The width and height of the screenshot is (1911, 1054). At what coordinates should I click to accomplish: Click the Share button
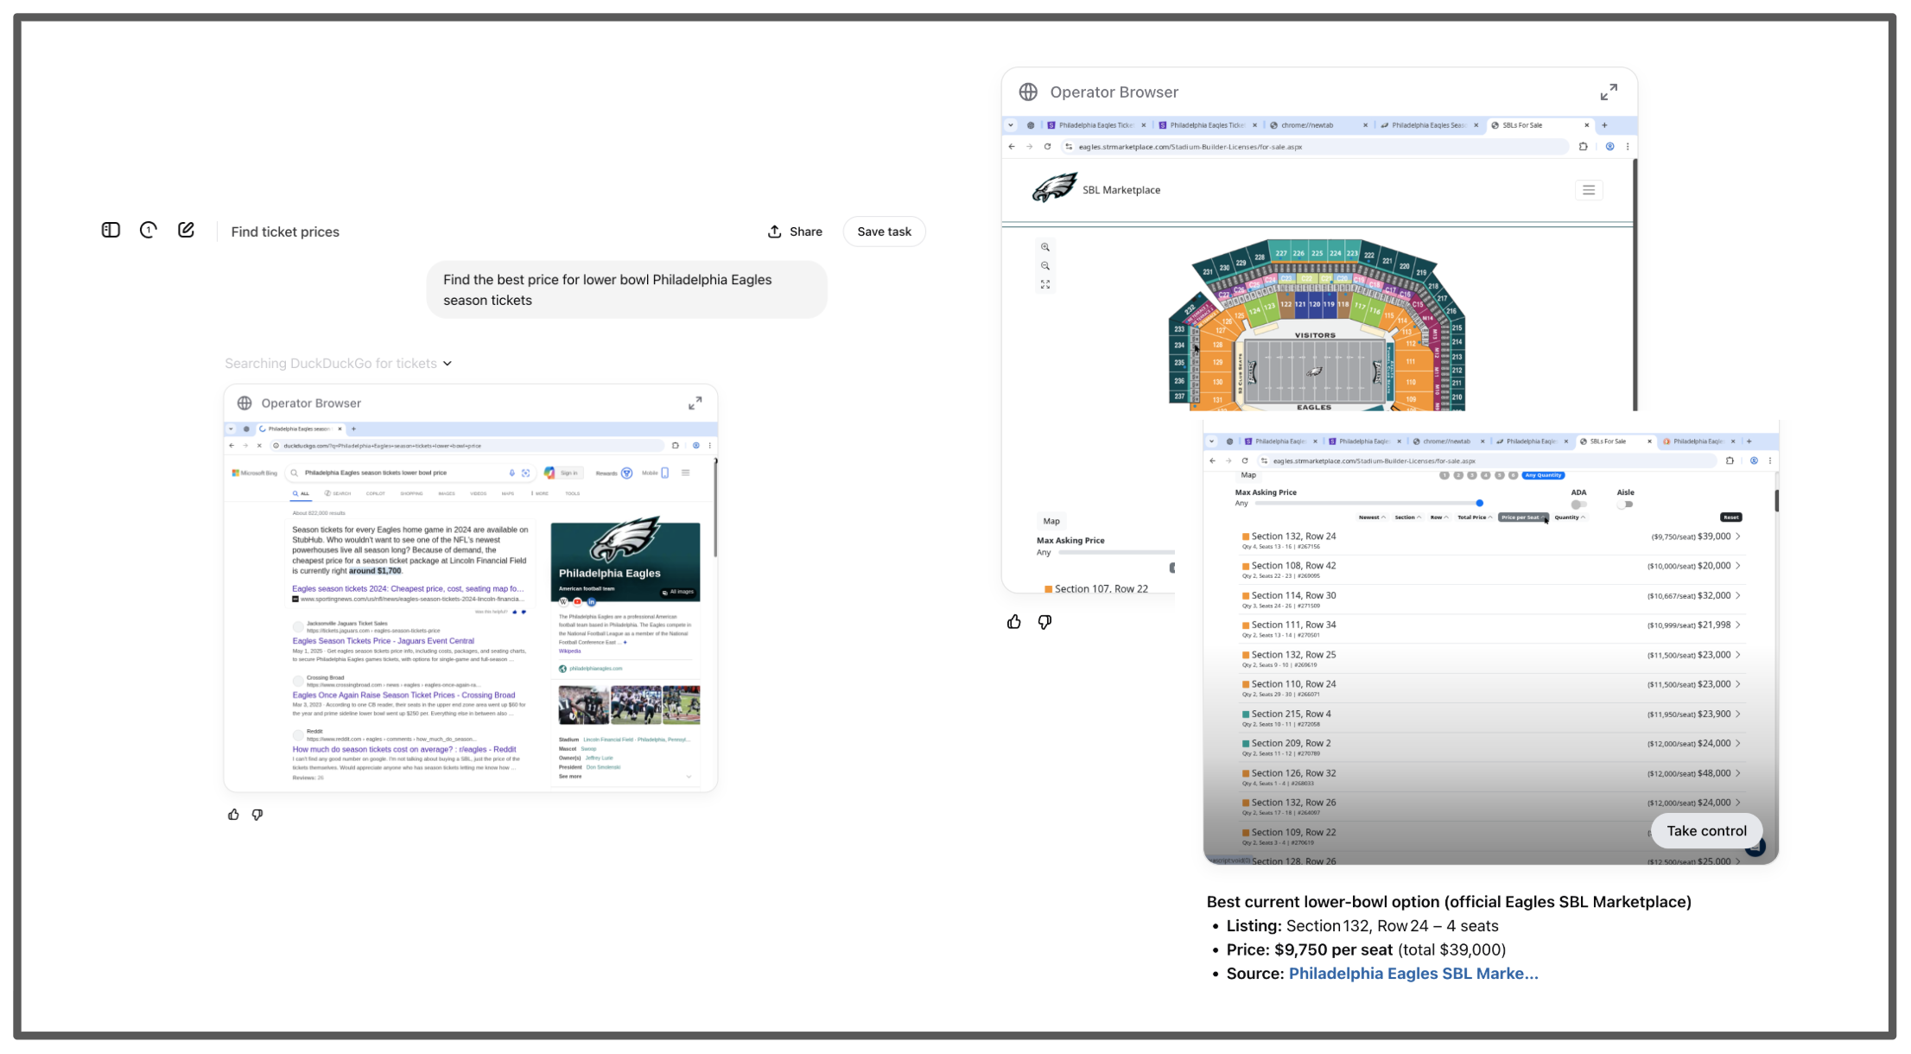[795, 232]
